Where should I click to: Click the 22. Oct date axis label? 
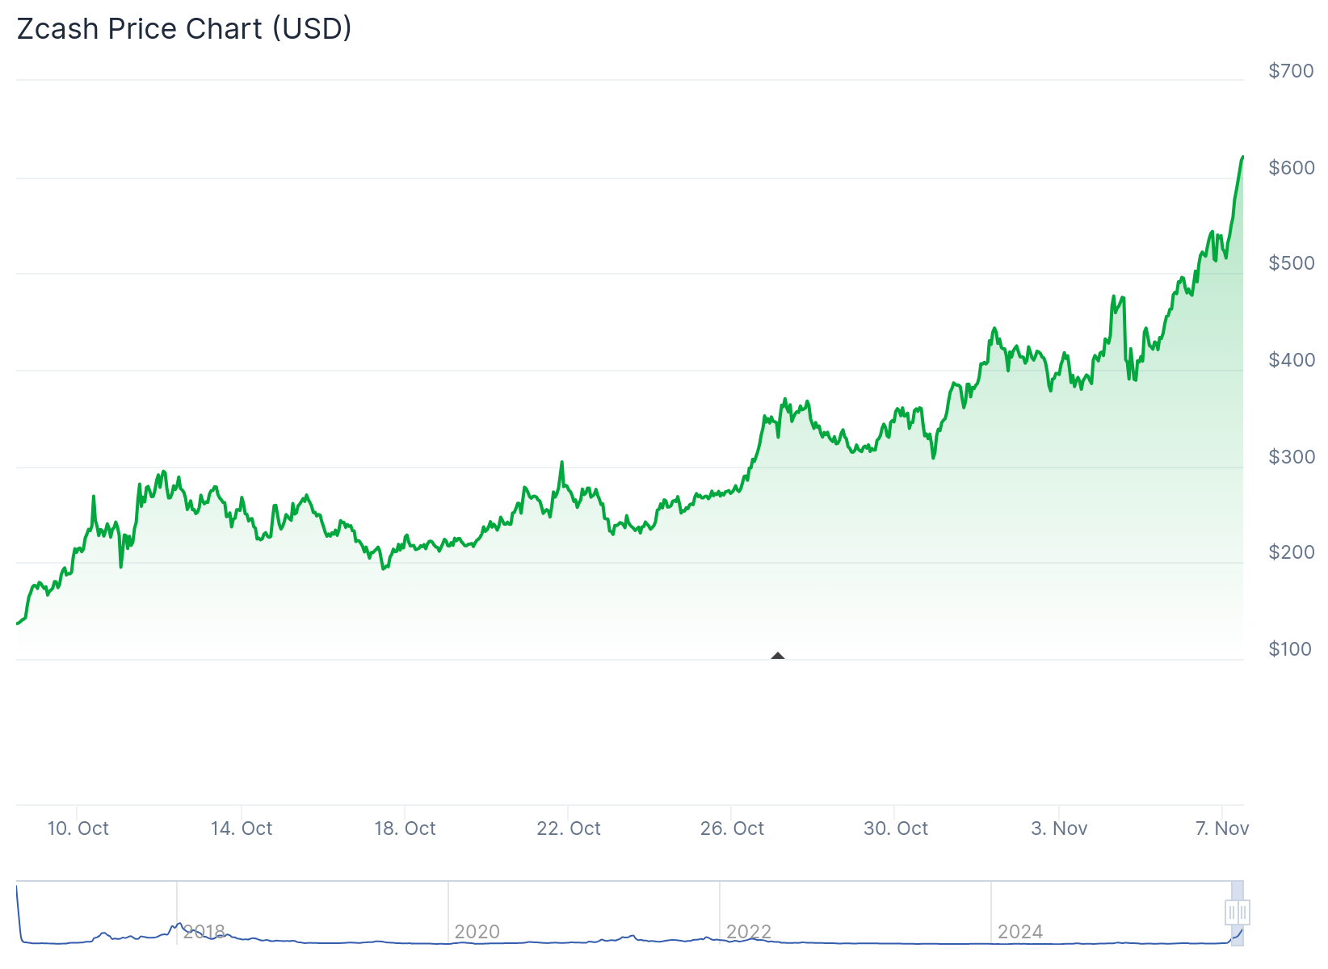569,828
